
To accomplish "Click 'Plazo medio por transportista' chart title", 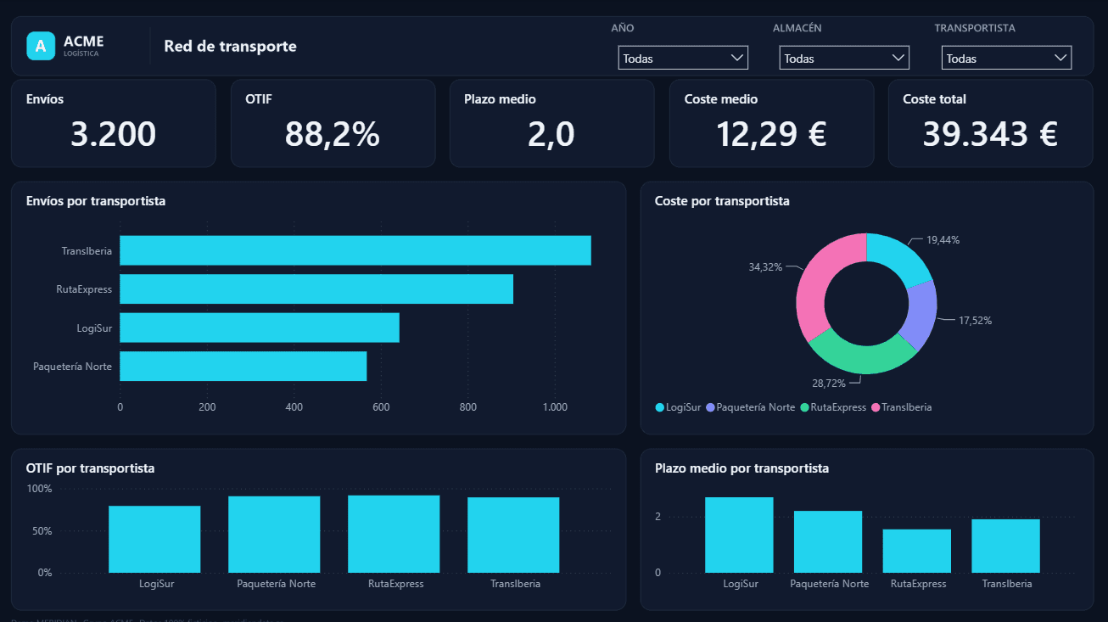I will (x=741, y=468).
